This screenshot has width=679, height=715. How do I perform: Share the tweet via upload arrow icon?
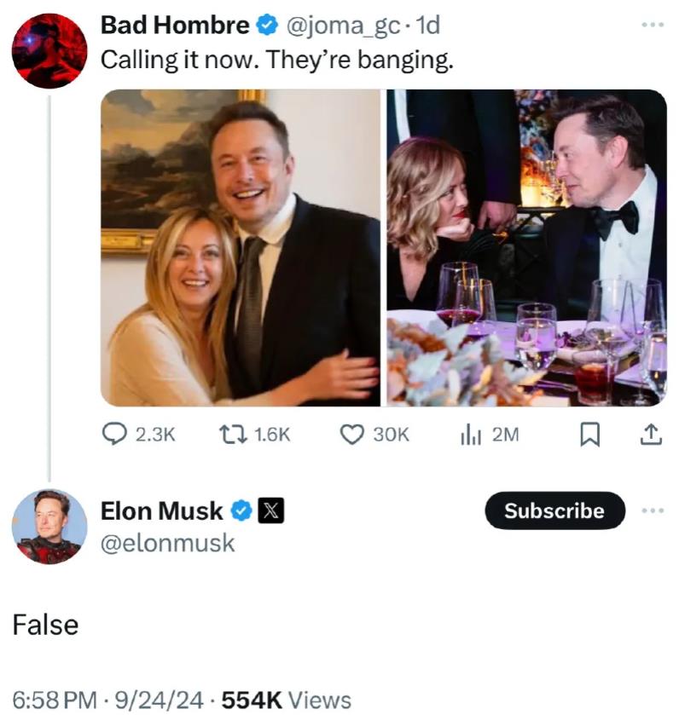pyautogui.click(x=650, y=435)
